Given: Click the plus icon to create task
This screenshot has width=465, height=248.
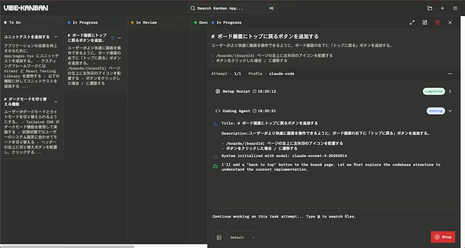Looking at the screenshot, I should (x=442, y=8).
